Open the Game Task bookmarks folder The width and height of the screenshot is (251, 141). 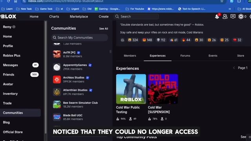tap(44, 9)
